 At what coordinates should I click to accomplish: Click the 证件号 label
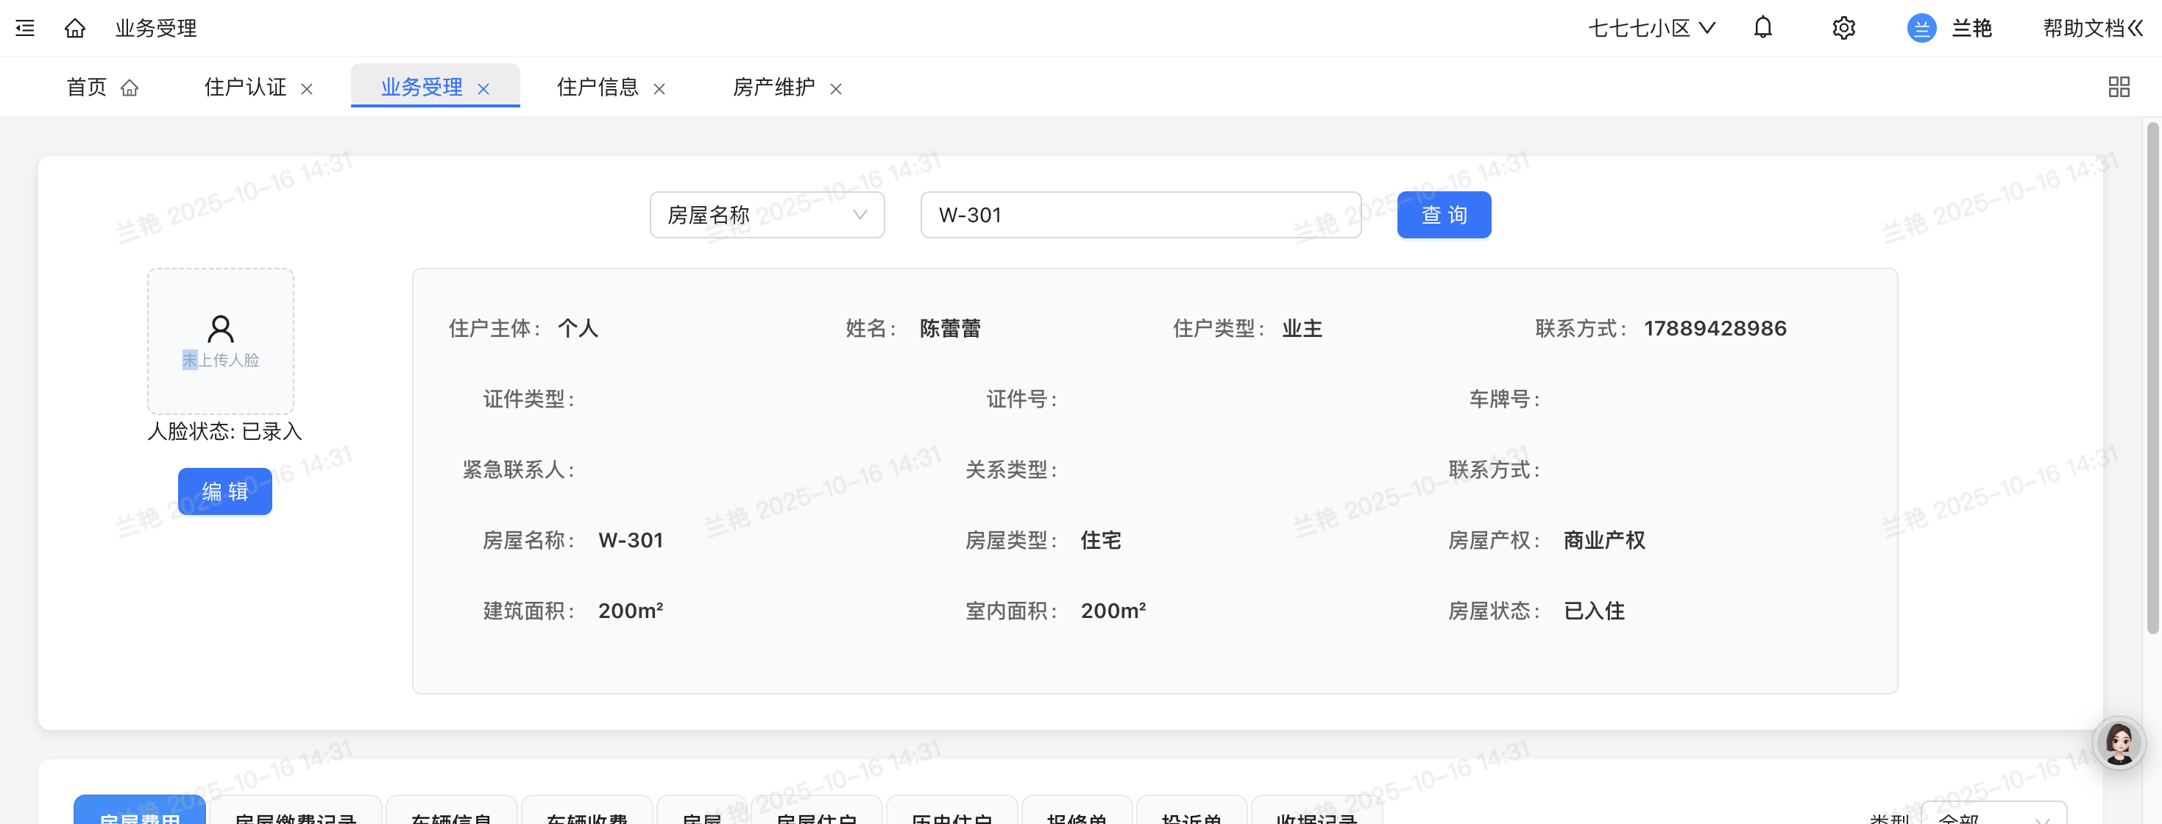(1022, 399)
